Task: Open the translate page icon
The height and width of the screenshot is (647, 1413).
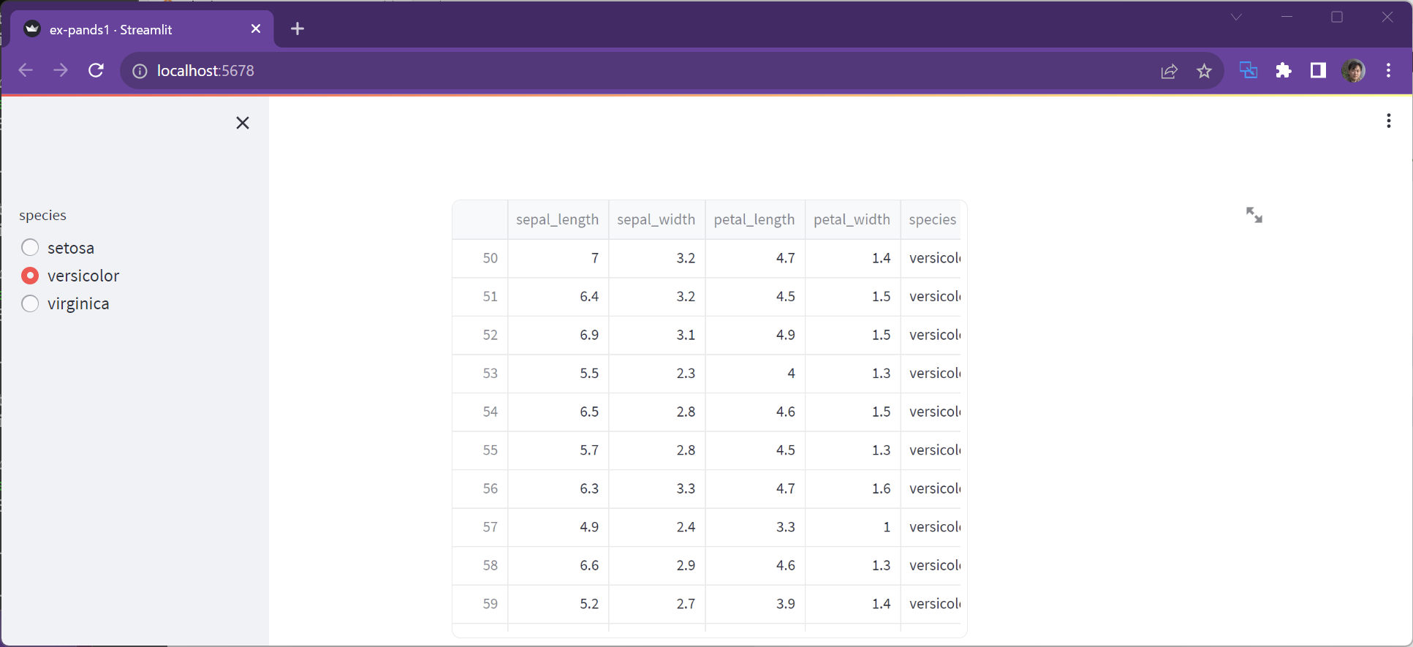Action: click(x=1248, y=70)
